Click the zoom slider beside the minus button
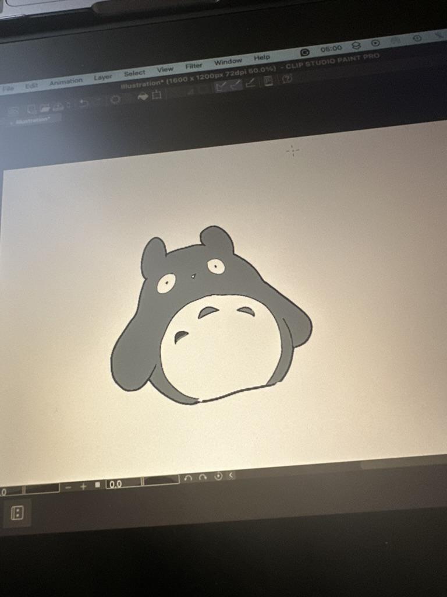 42,488
